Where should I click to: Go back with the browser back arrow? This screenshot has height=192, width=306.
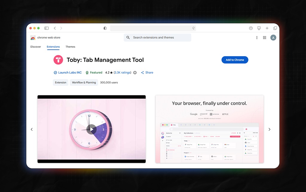(x=55, y=28)
